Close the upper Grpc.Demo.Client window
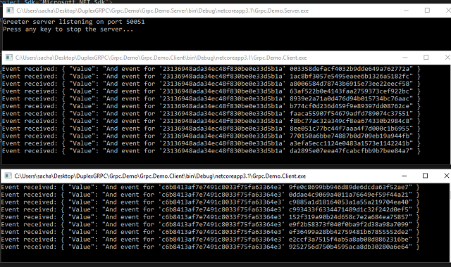 447,58
